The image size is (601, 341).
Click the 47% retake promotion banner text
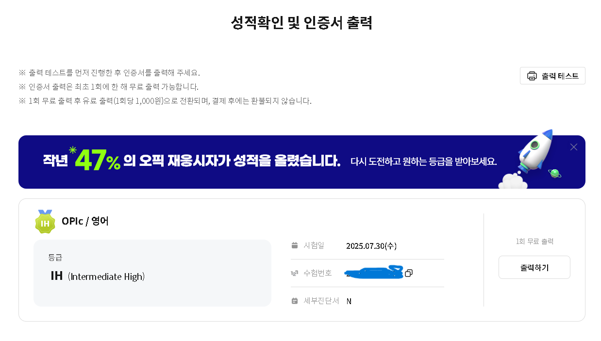[192, 161]
